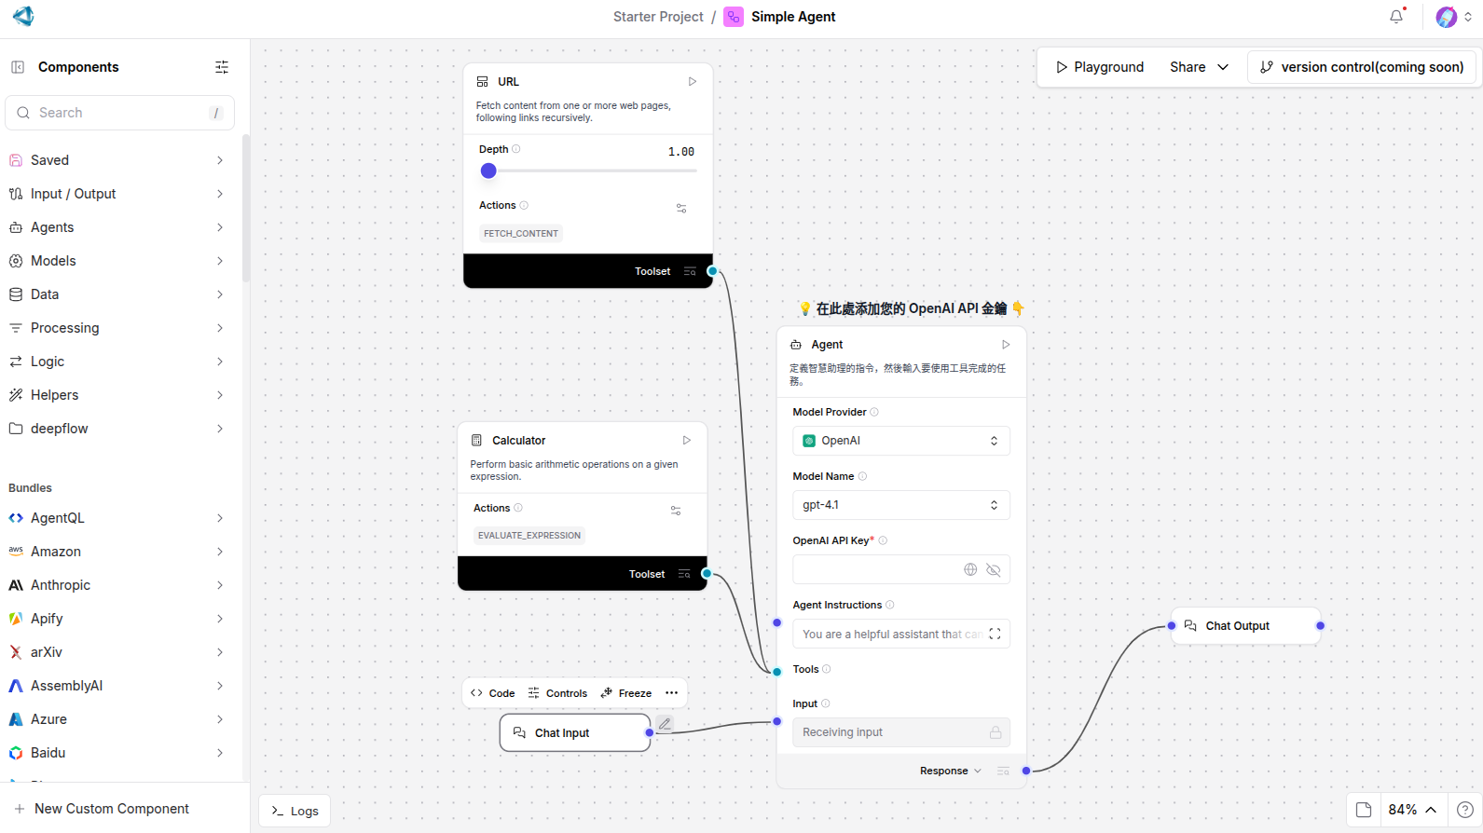Run the Calculator component play icon
This screenshot has height=833, width=1483.
[686, 441]
